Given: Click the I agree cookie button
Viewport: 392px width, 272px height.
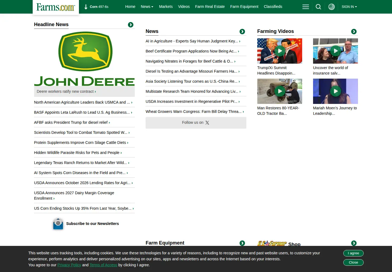Looking at the screenshot, I should coord(353,253).
